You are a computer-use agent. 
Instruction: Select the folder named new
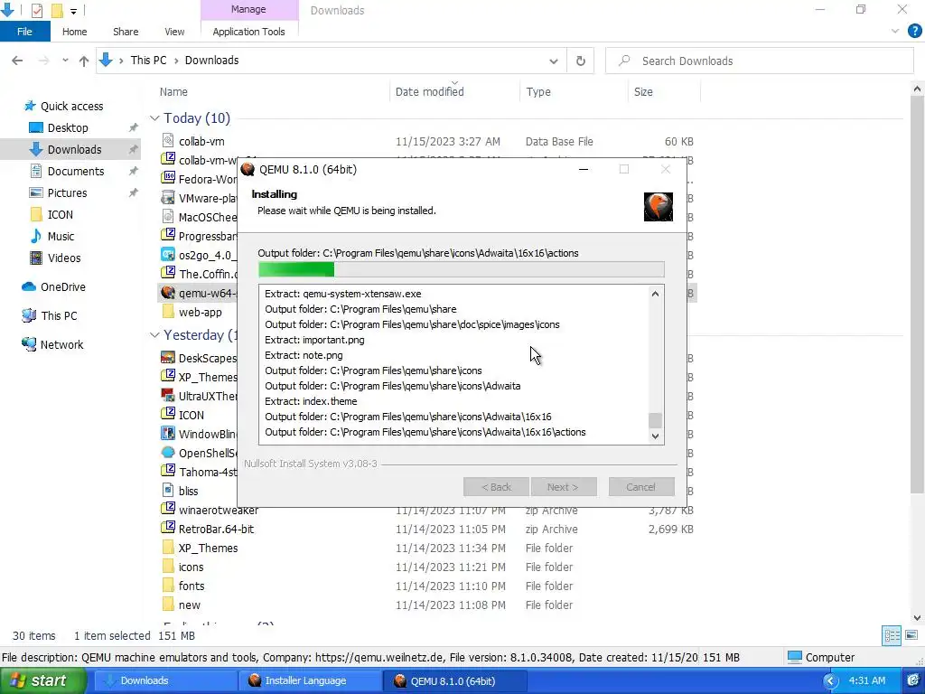(x=190, y=605)
